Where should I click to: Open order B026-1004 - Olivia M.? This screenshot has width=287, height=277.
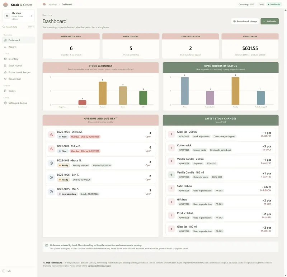coord(101,135)
